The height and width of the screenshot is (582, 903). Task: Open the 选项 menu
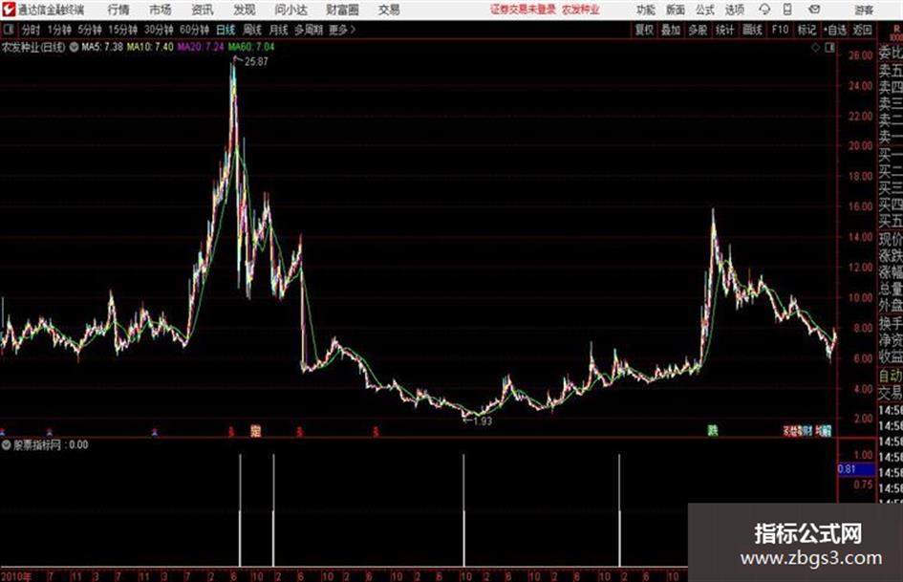(734, 10)
